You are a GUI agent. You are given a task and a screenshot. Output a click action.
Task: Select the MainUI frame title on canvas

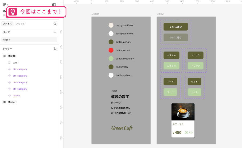click(x=160, y=14)
